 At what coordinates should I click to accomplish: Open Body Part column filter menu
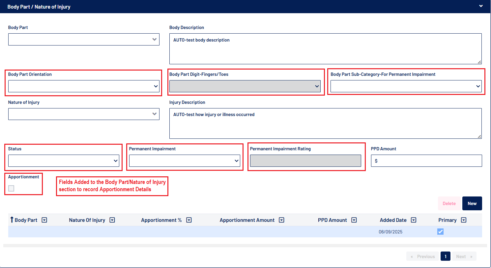click(44, 220)
